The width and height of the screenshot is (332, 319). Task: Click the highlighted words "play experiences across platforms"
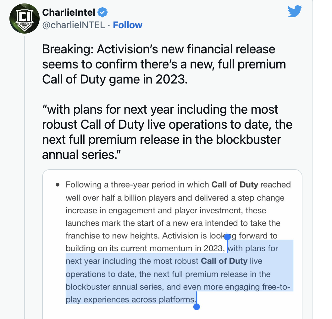[x=130, y=300]
